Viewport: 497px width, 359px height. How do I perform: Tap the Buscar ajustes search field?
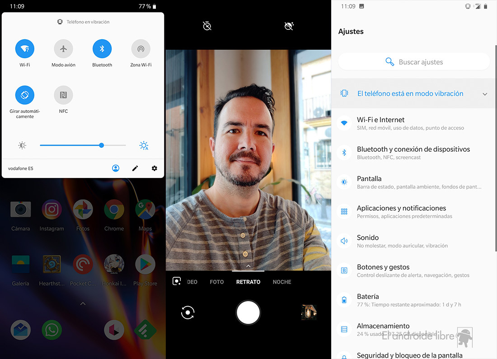pyautogui.click(x=414, y=62)
